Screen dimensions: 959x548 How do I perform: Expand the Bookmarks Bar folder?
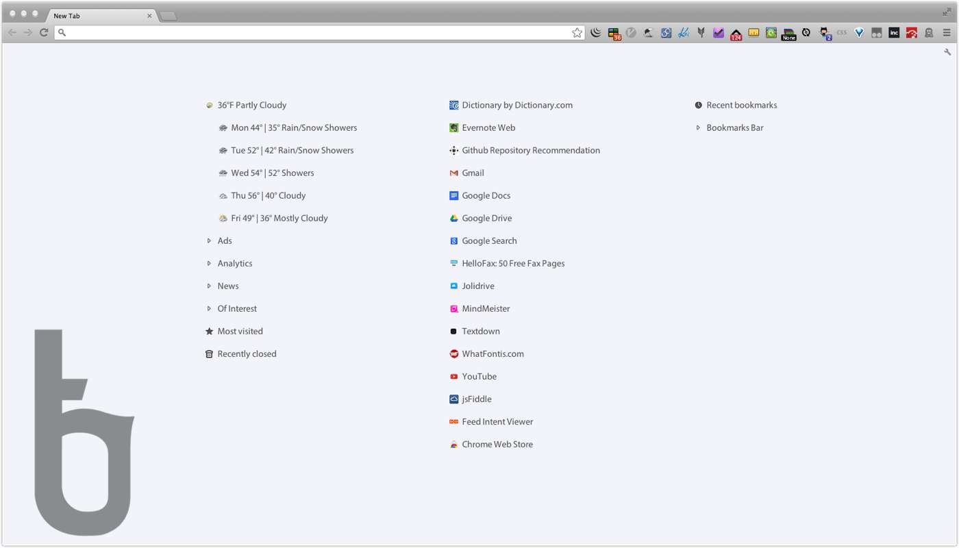click(734, 127)
